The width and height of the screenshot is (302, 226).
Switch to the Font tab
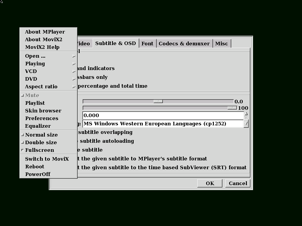[147, 44]
